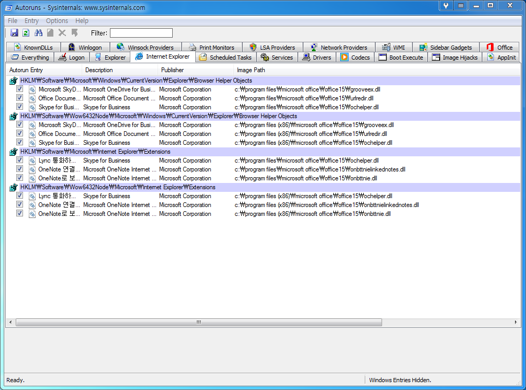Open the Office tab
Image resolution: width=526 pixels, height=390 pixels.
point(499,47)
